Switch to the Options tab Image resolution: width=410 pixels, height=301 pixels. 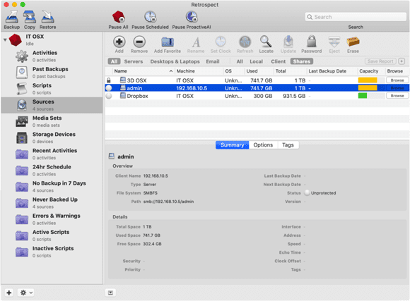(263, 145)
